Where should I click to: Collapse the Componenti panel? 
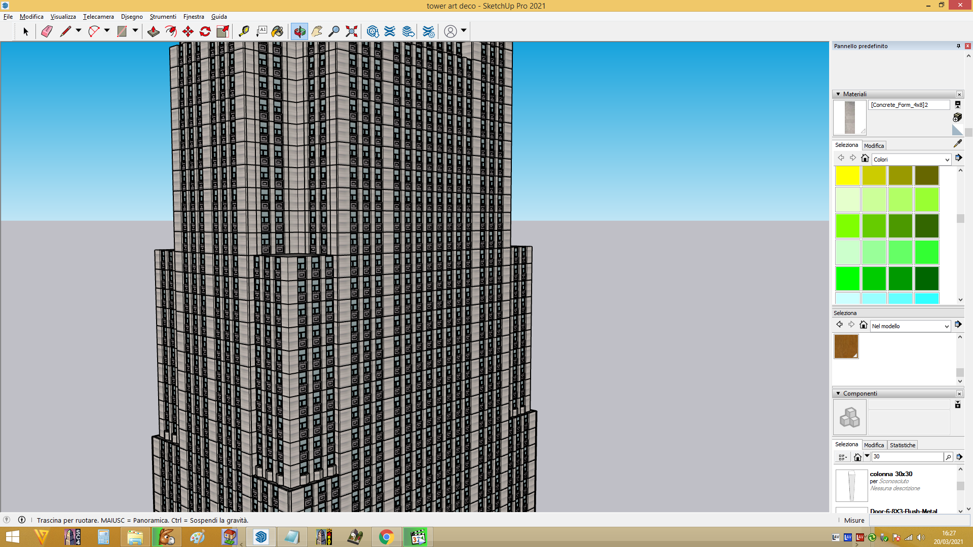838,394
